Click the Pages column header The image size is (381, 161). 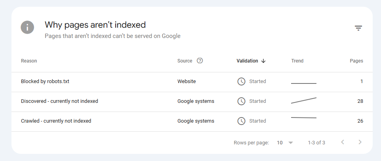pos(356,61)
